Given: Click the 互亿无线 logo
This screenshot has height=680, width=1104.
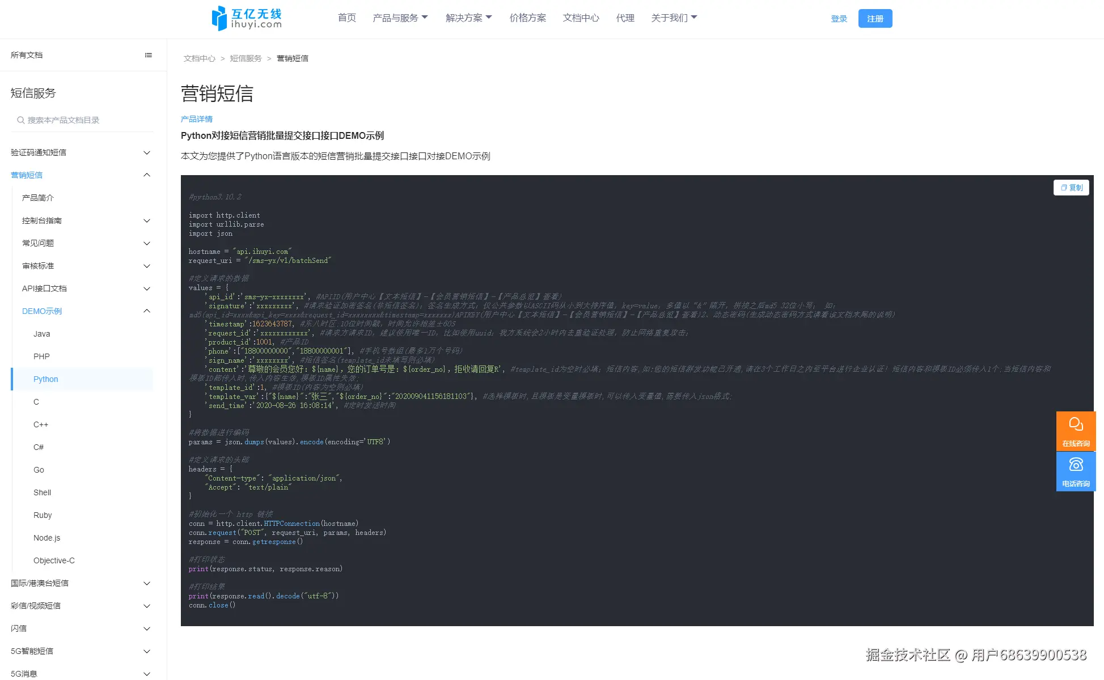Looking at the screenshot, I should [x=246, y=18].
